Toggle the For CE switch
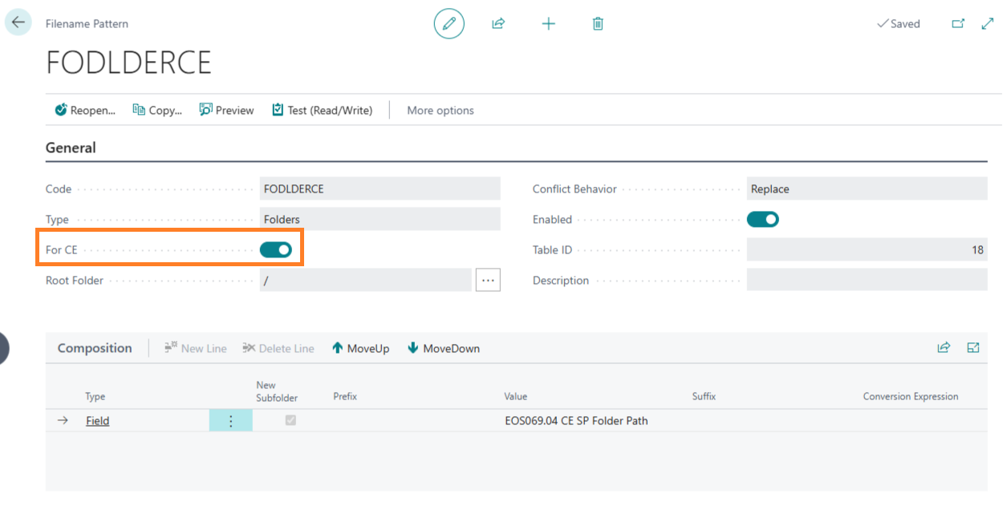 [276, 249]
